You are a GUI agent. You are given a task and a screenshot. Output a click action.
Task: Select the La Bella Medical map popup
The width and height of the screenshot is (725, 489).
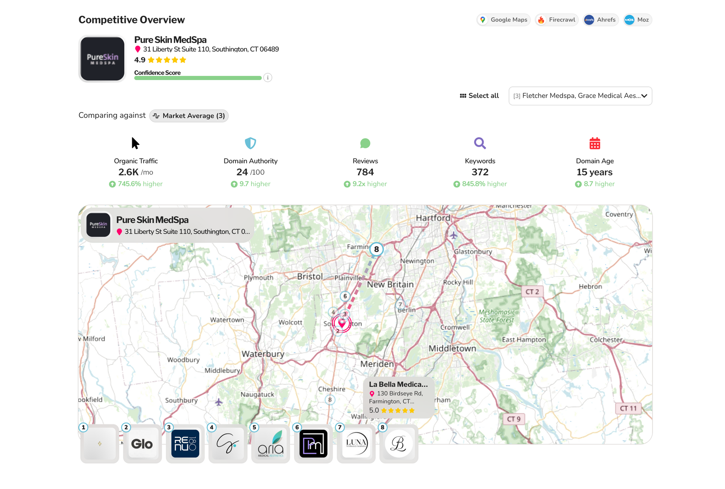(x=399, y=397)
